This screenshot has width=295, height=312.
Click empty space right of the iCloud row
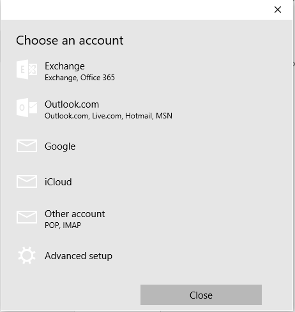[181, 181]
